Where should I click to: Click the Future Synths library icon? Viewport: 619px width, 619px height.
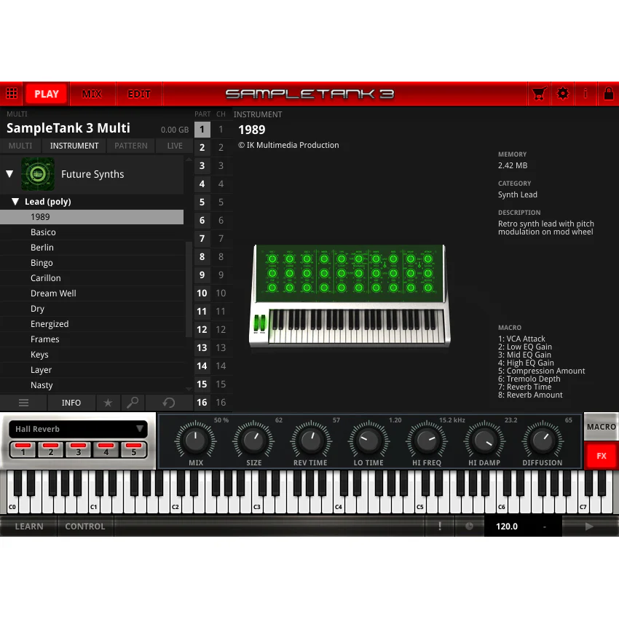38,174
